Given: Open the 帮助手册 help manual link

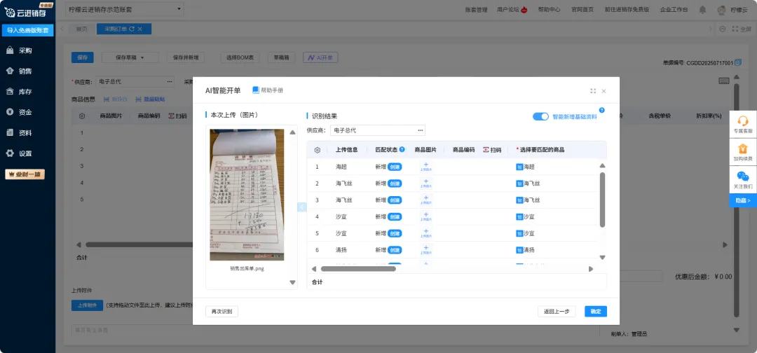Looking at the screenshot, I should pyautogui.click(x=268, y=90).
